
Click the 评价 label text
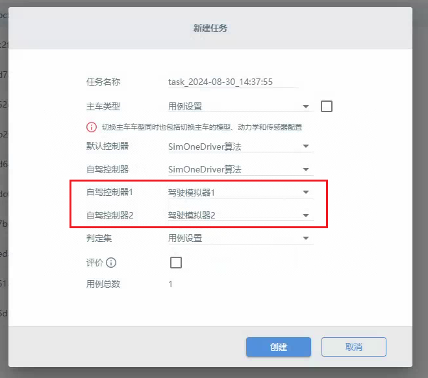[95, 263]
